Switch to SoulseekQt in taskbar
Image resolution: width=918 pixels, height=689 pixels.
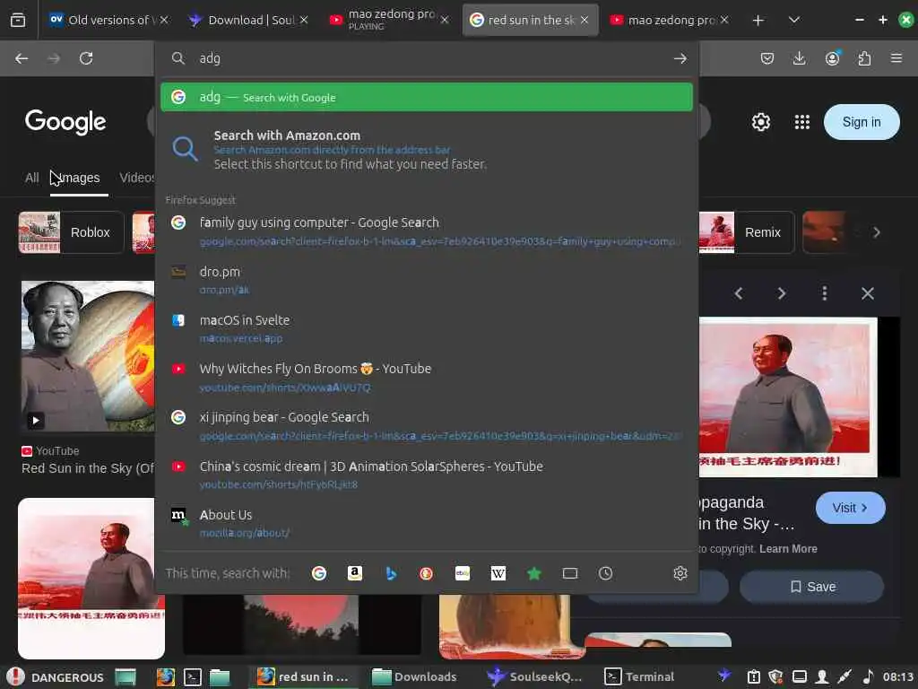(534, 676)
